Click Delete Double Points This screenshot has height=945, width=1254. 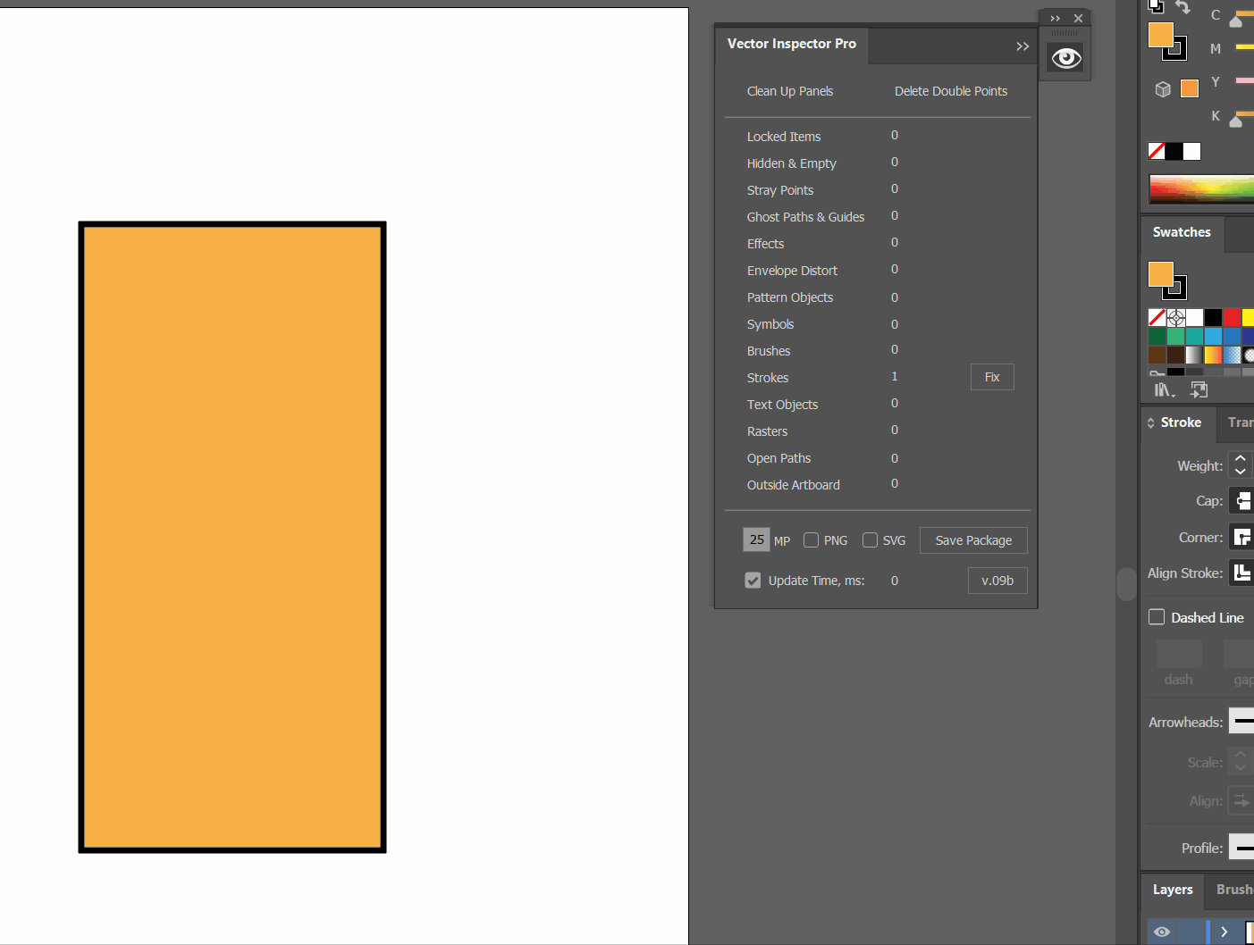(x=951, y=91)
